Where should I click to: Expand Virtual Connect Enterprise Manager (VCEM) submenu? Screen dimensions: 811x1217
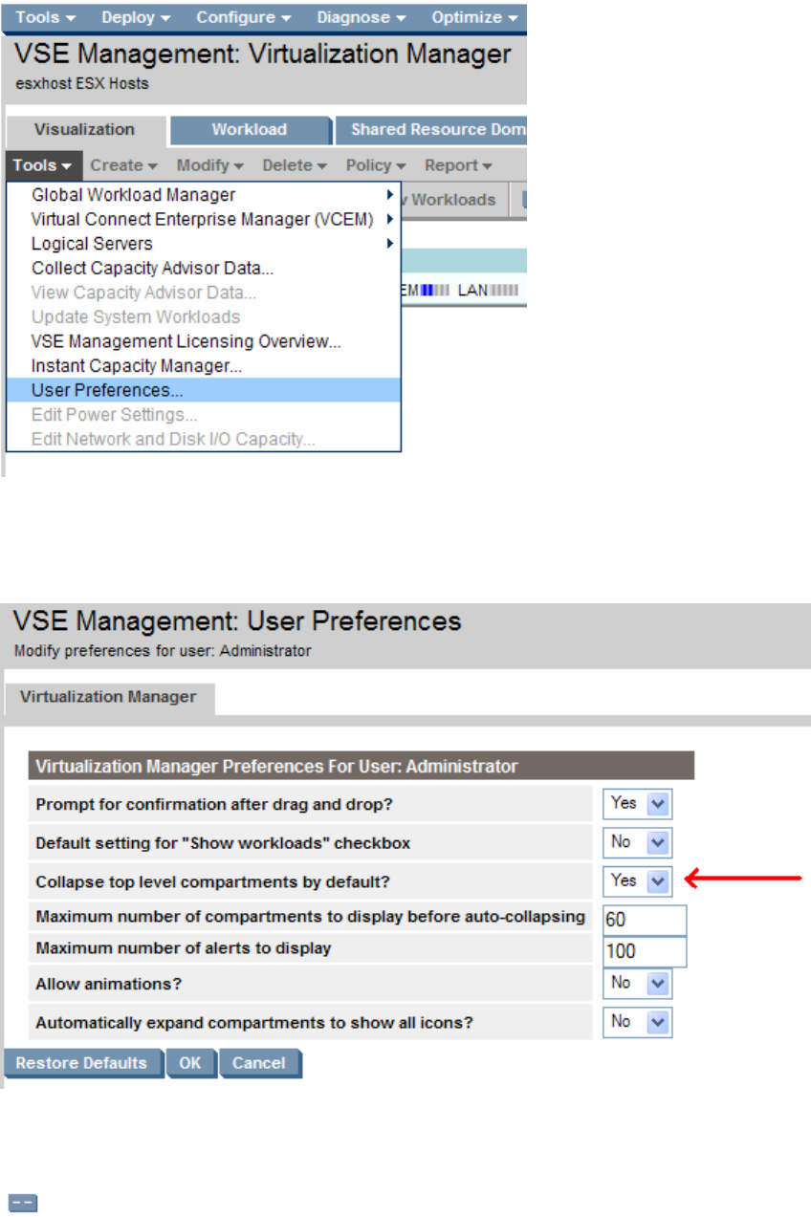[x=204, y=219]
